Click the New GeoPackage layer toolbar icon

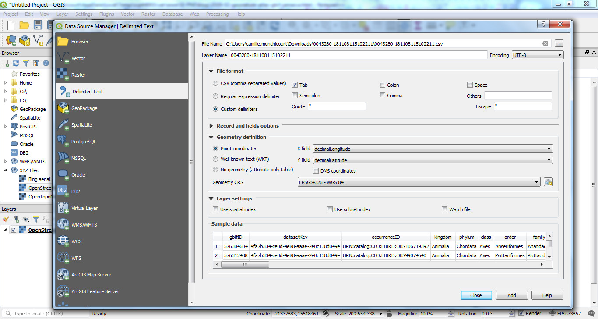tap(25, 40)
